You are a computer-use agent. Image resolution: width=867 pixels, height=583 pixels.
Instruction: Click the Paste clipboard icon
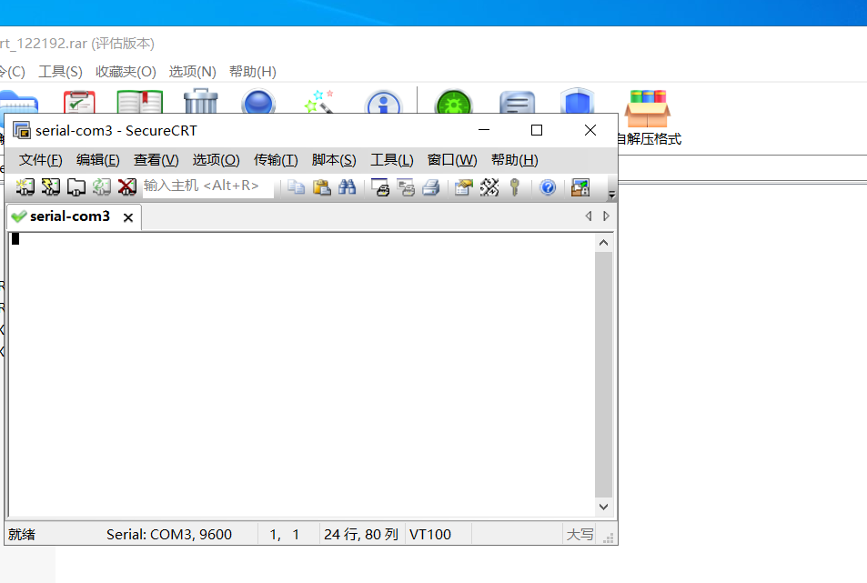click(x=321, y=187)
